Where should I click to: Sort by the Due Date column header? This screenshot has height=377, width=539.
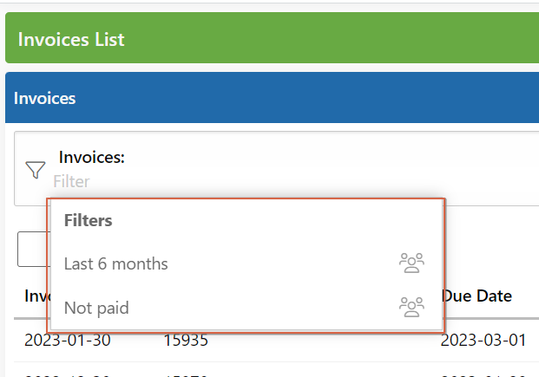pos(477,296)
